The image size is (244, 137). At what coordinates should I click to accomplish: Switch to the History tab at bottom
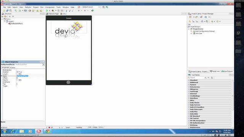pyautogui.click(x=101, y=127)
